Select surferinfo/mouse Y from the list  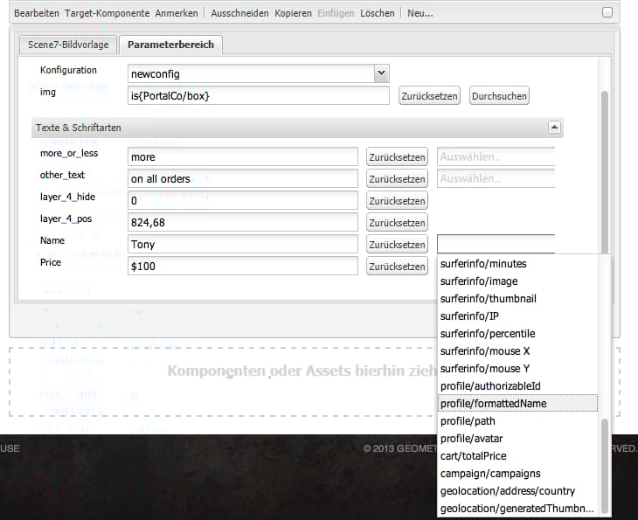click(x=517, y=369)
